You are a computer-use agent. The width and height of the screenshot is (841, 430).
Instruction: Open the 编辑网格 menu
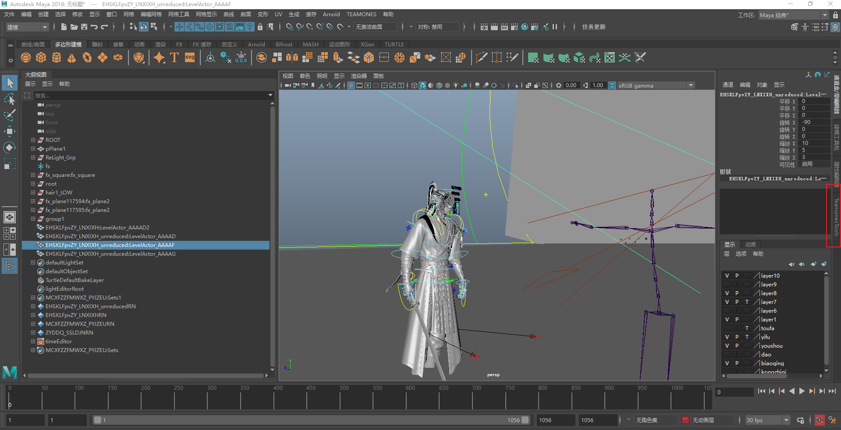(151, 14)
